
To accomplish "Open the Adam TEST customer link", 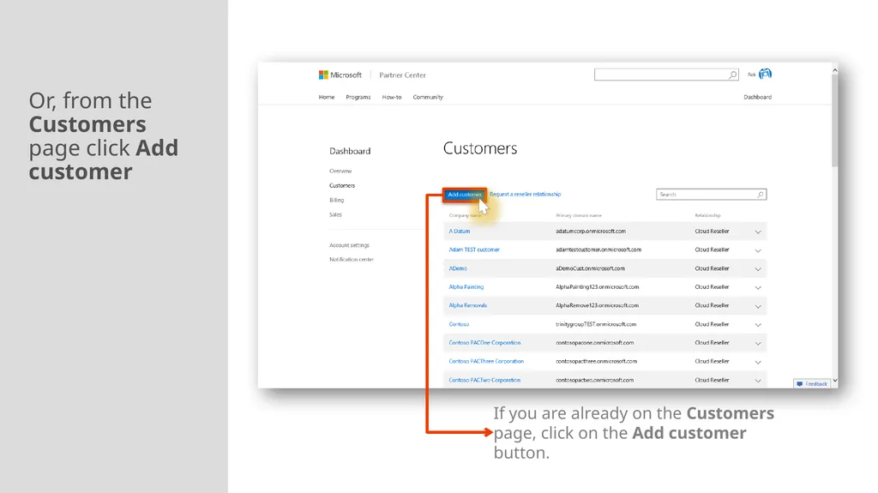I will (x=473, y=250).
